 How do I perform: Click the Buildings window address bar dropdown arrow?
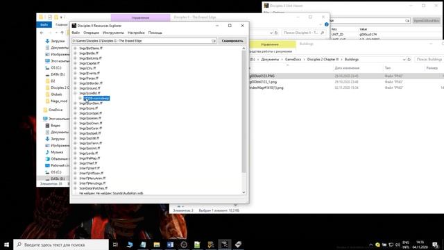pos(404,60)
